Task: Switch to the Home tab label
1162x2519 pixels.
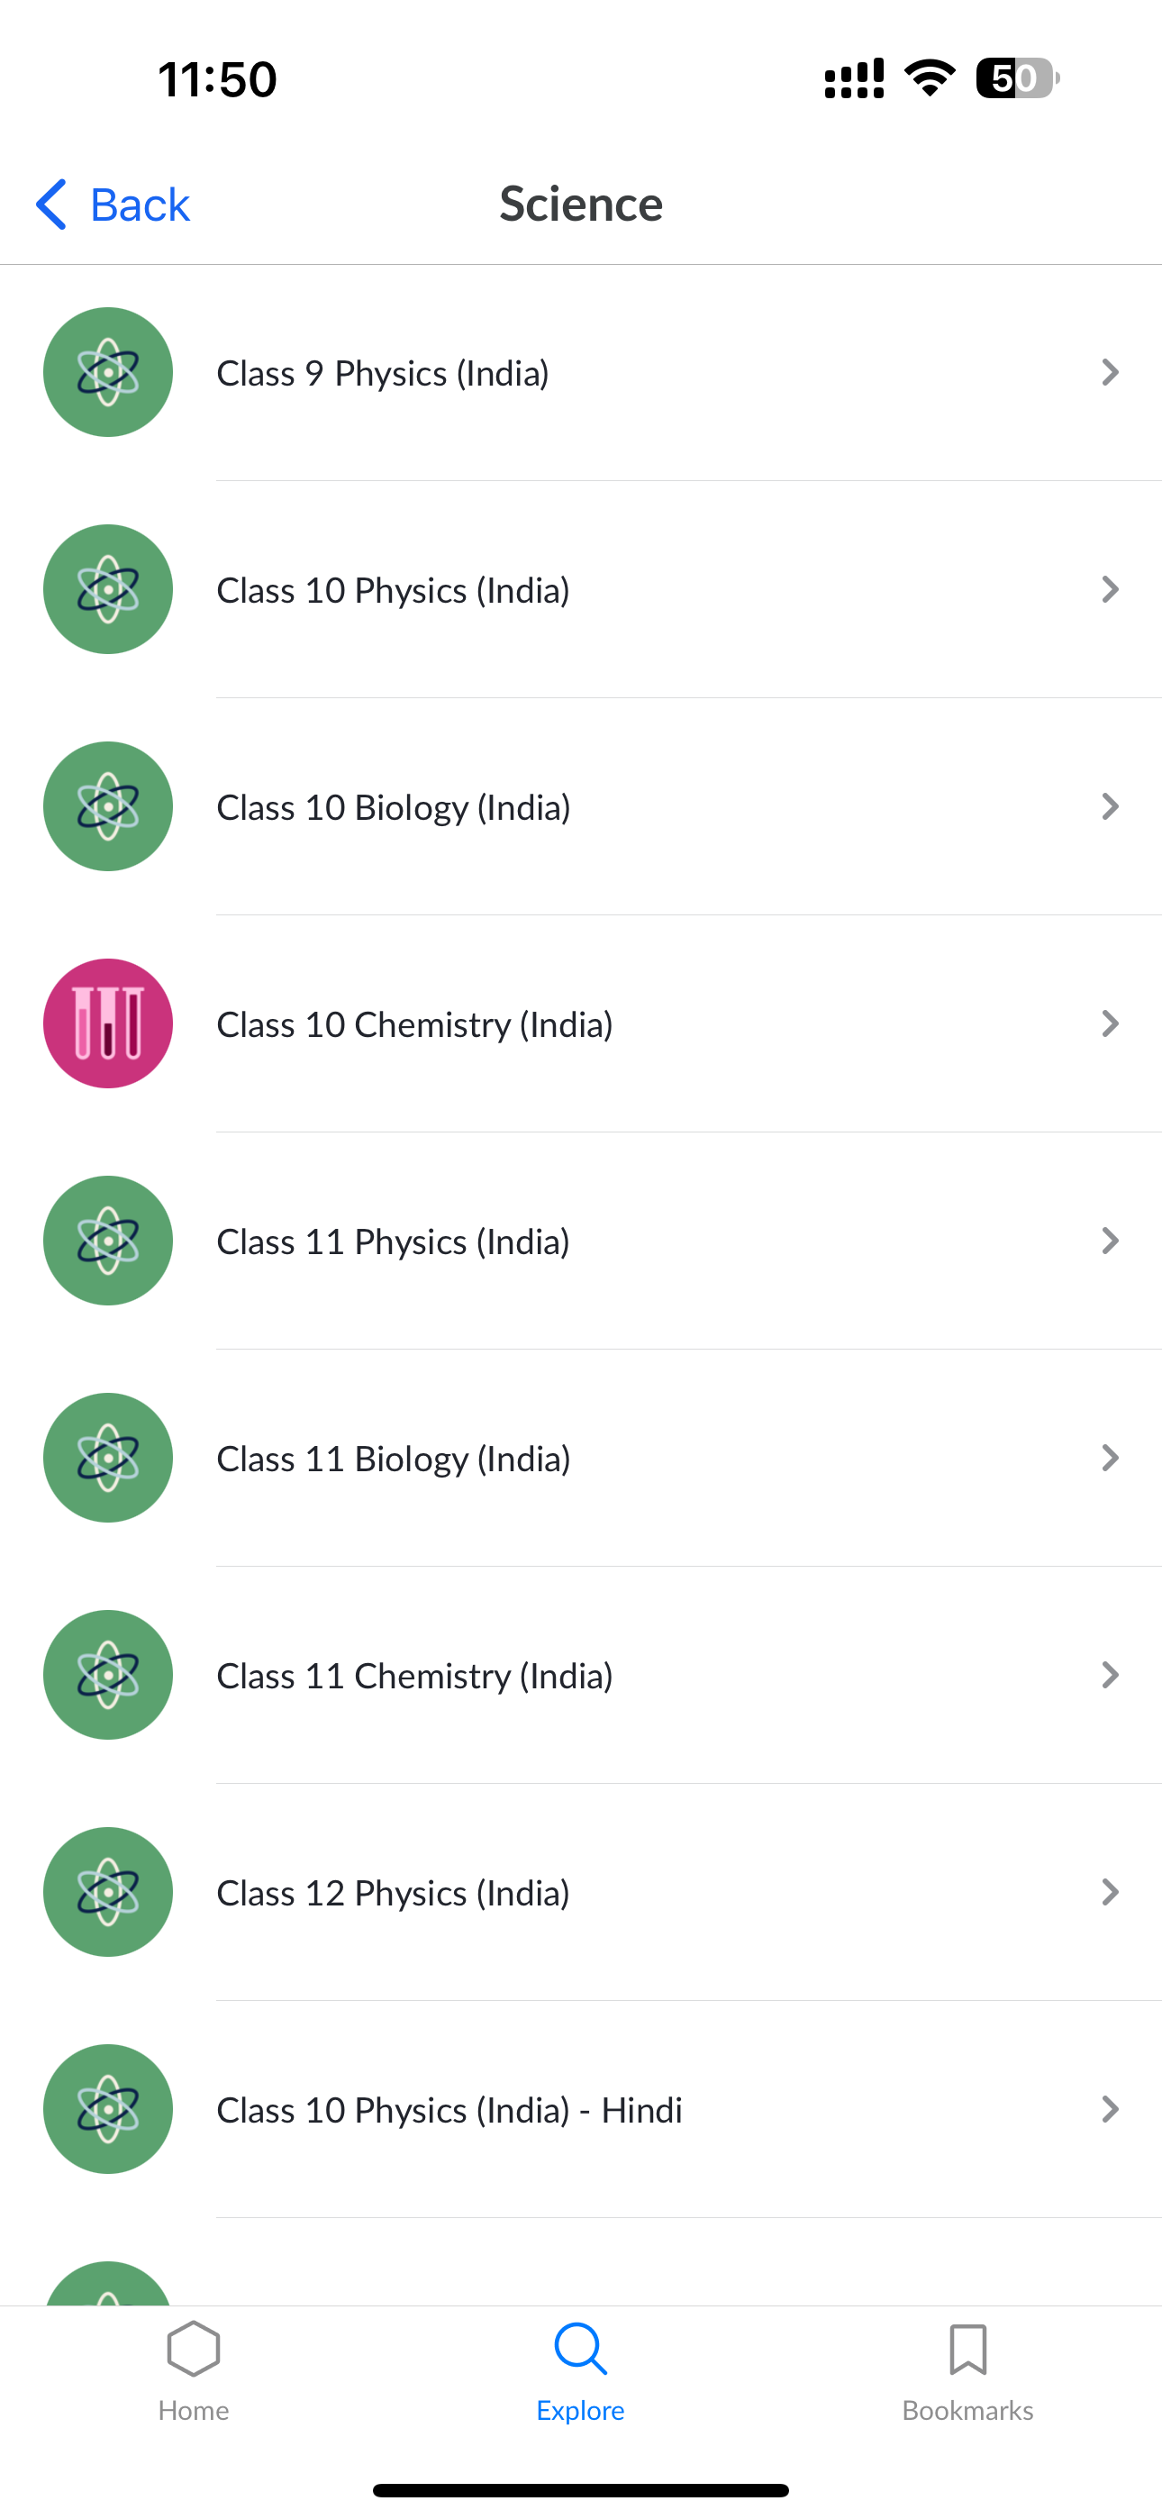Action: coord(194,2411)
